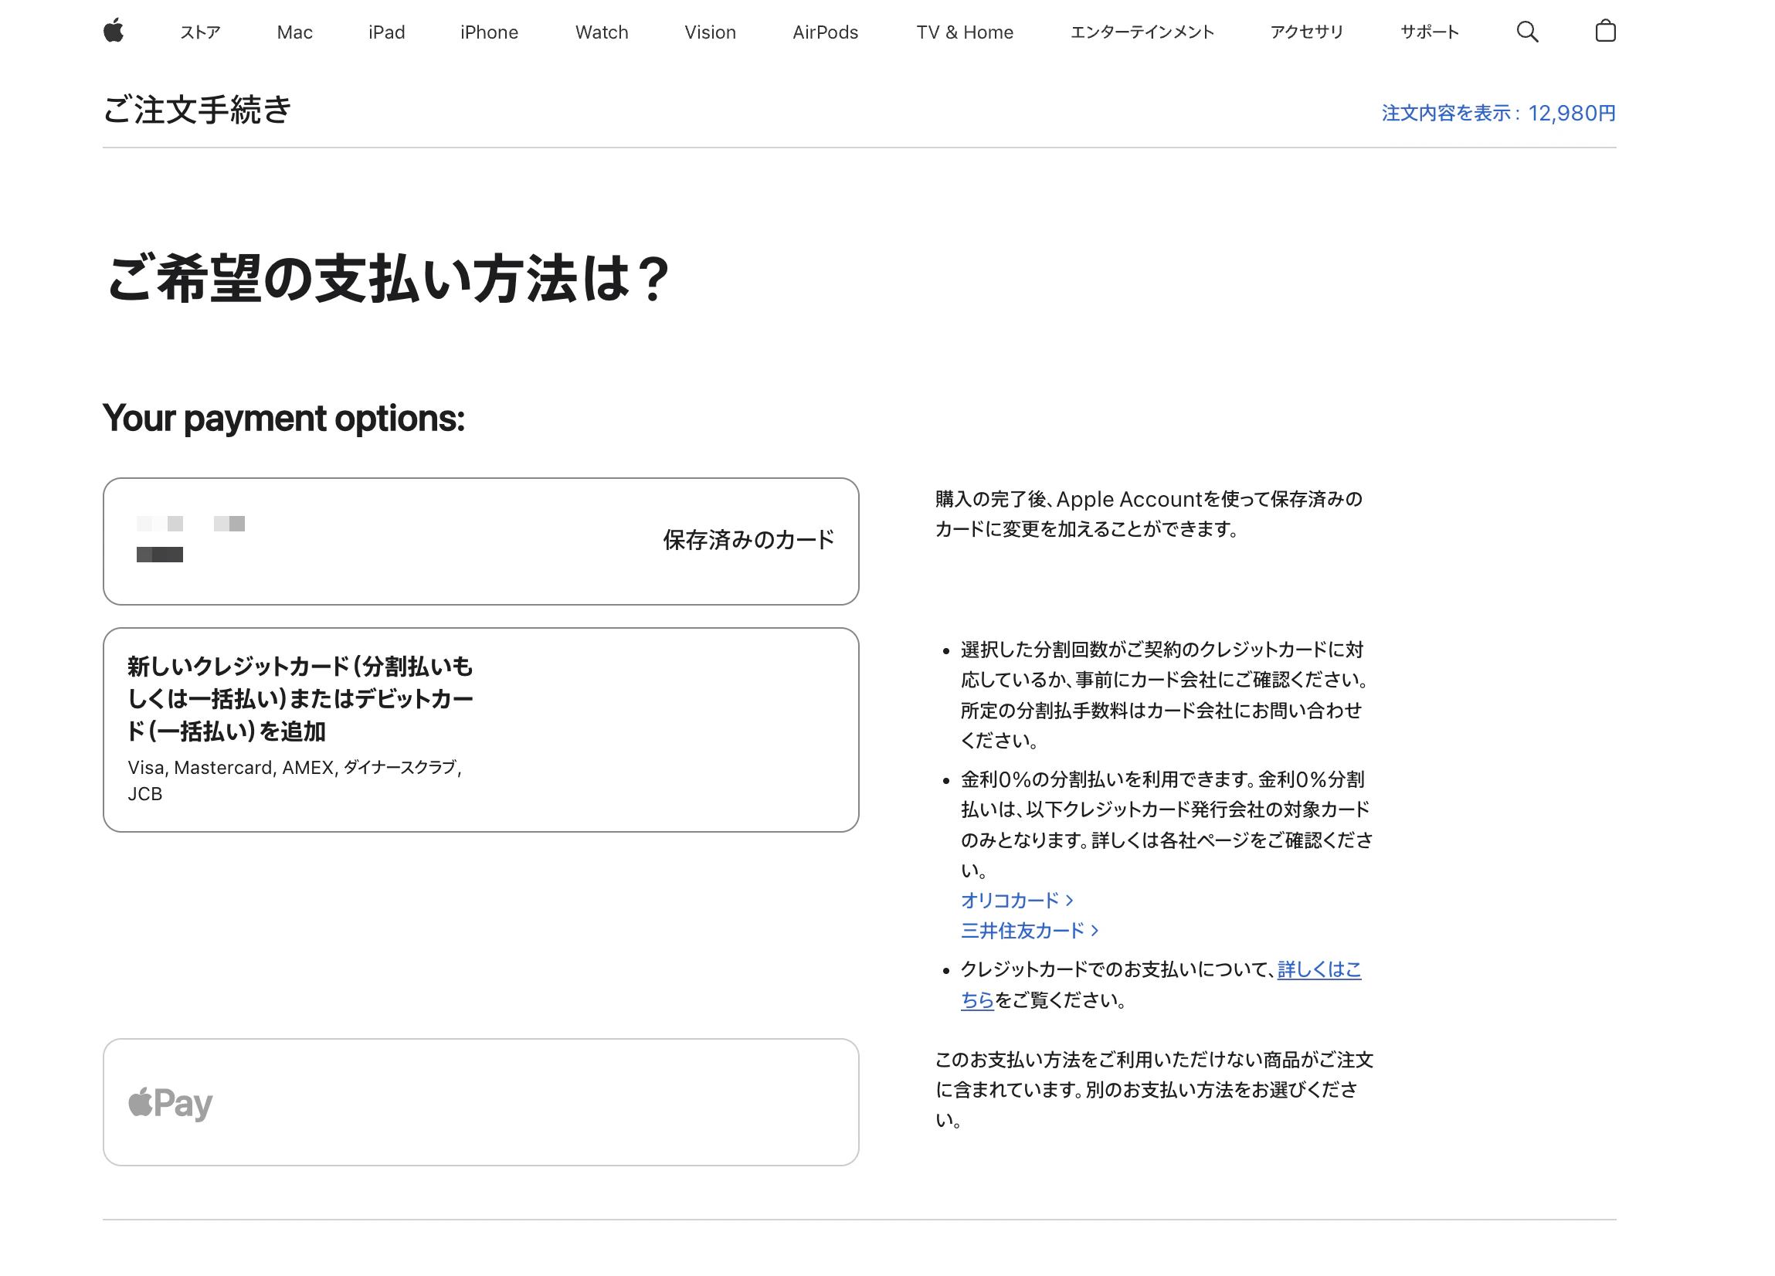Viewport: 1775px width, 1276px height.
Task: Click the Apple logo home icon
Action: (114, 32)
